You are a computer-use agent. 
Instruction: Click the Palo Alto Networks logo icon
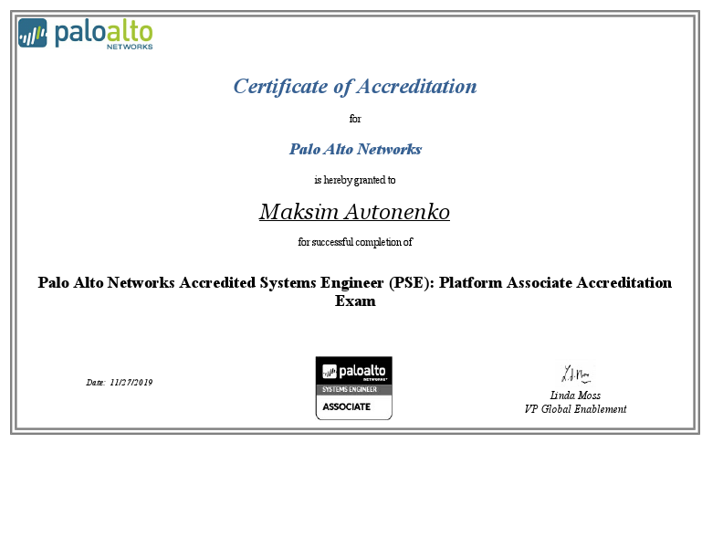tap(32, 33)
